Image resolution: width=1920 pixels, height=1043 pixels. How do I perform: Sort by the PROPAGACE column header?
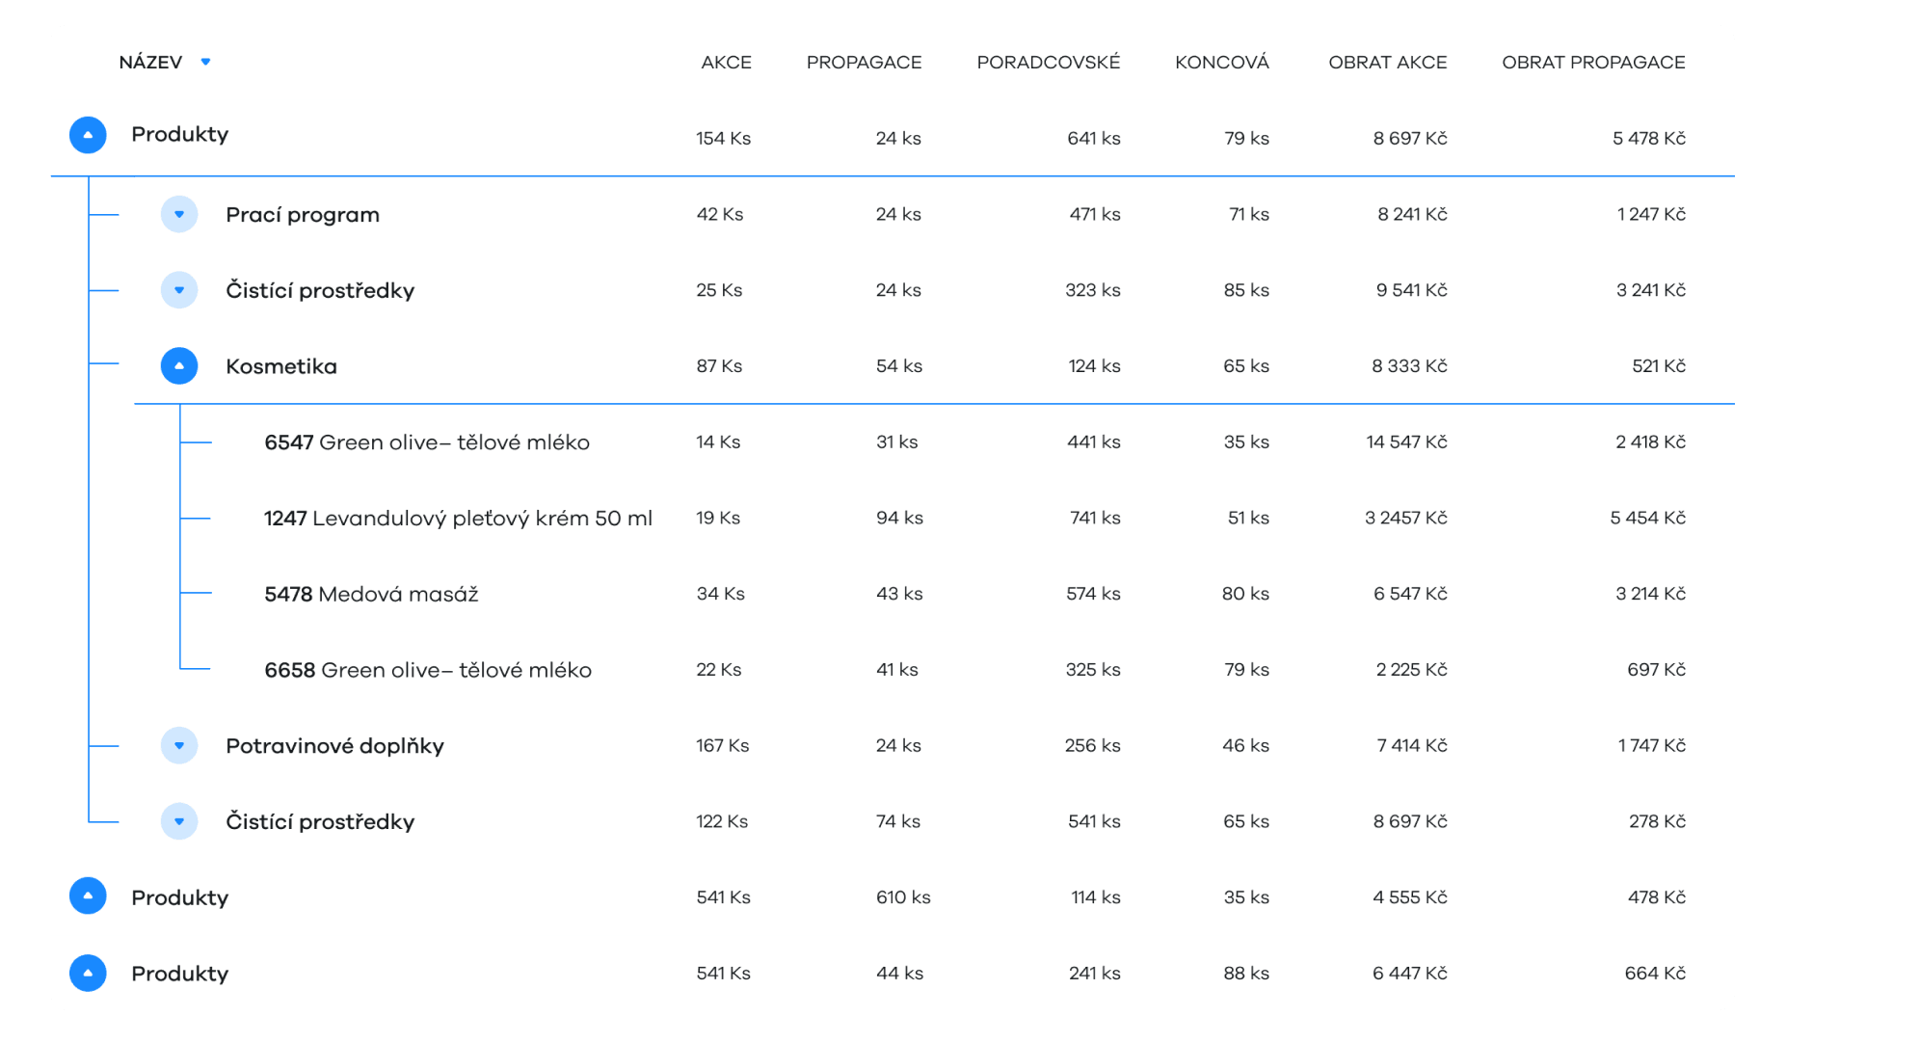point(864,63)
